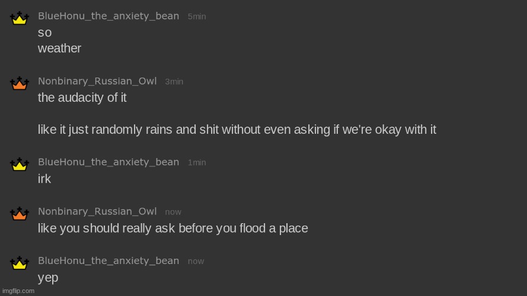Click the BlueHonu_the_anxiety_bean username above "yep"
527x296 pixels.
pyautogui.click(x=108, y=261)
